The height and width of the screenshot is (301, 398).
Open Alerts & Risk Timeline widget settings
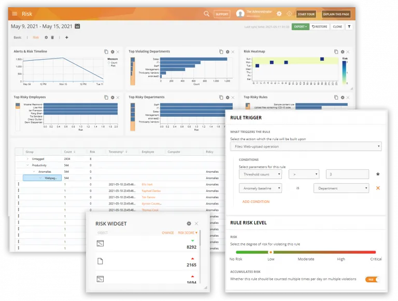[x=112, y=51]
